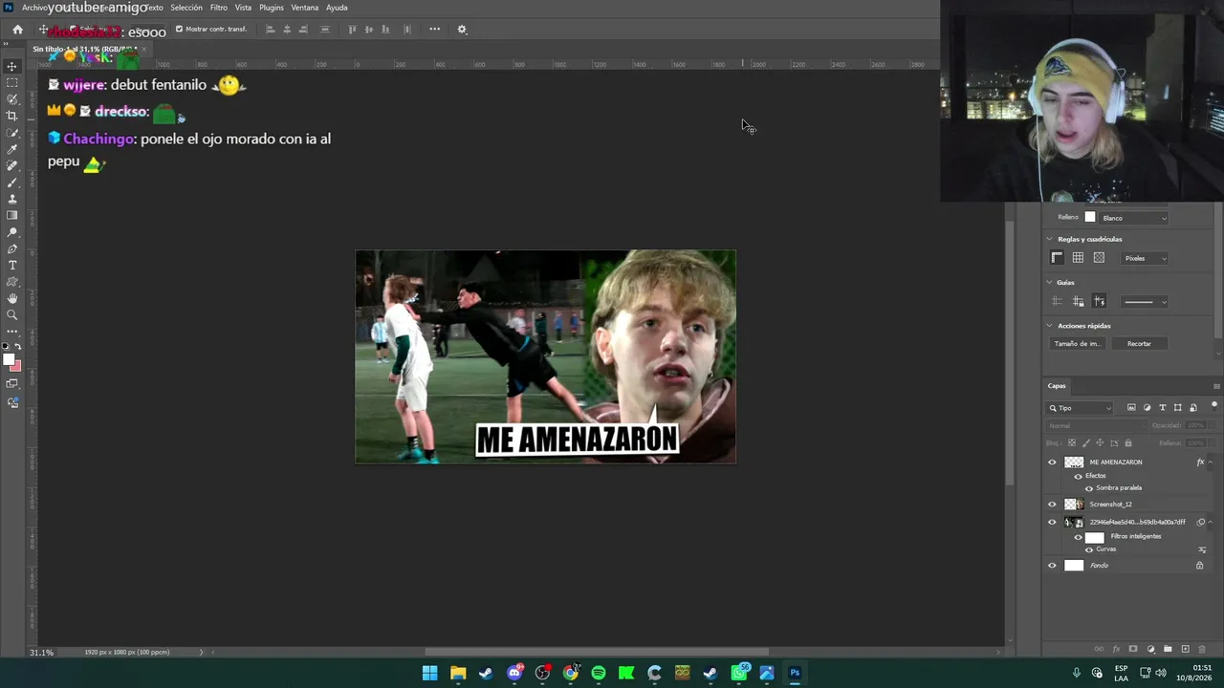Screen dimensions: 1224x688
Task: Select the Horizontal Type tool
Action: [x=12, y=265]
